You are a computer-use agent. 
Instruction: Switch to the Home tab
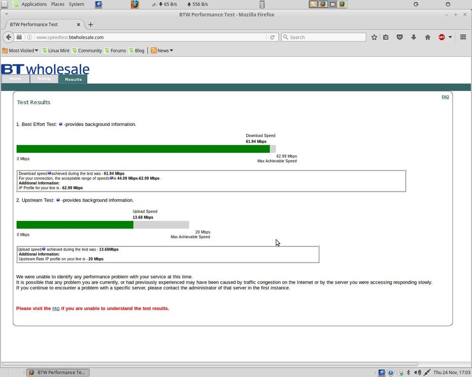(15, 79)
